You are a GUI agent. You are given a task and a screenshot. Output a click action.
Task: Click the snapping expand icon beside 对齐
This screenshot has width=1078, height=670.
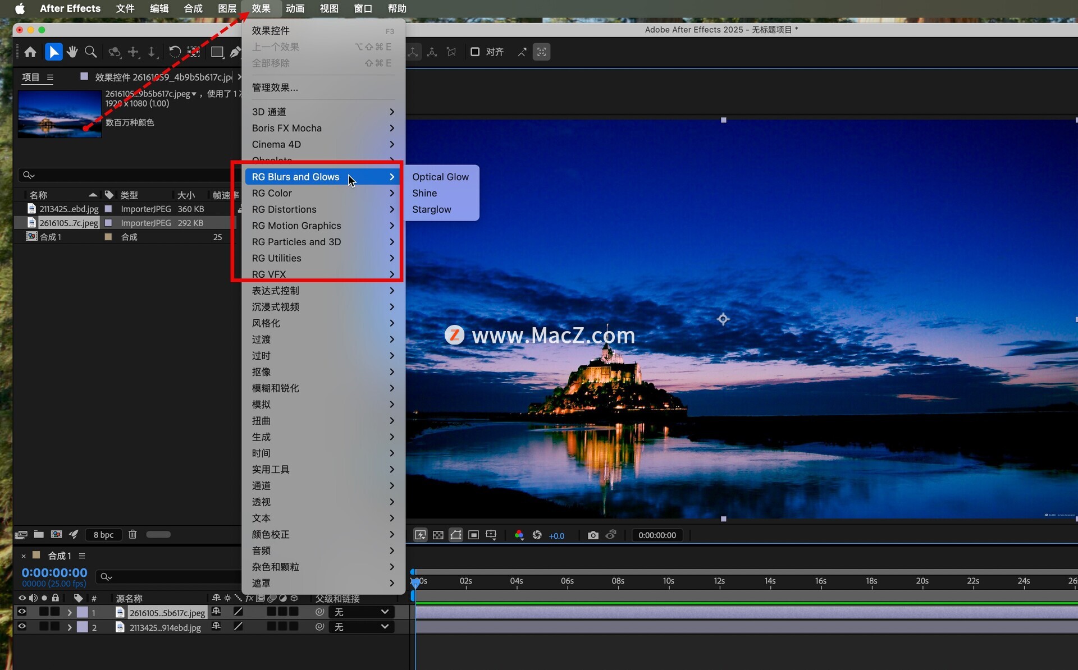[x=522, y=52]
